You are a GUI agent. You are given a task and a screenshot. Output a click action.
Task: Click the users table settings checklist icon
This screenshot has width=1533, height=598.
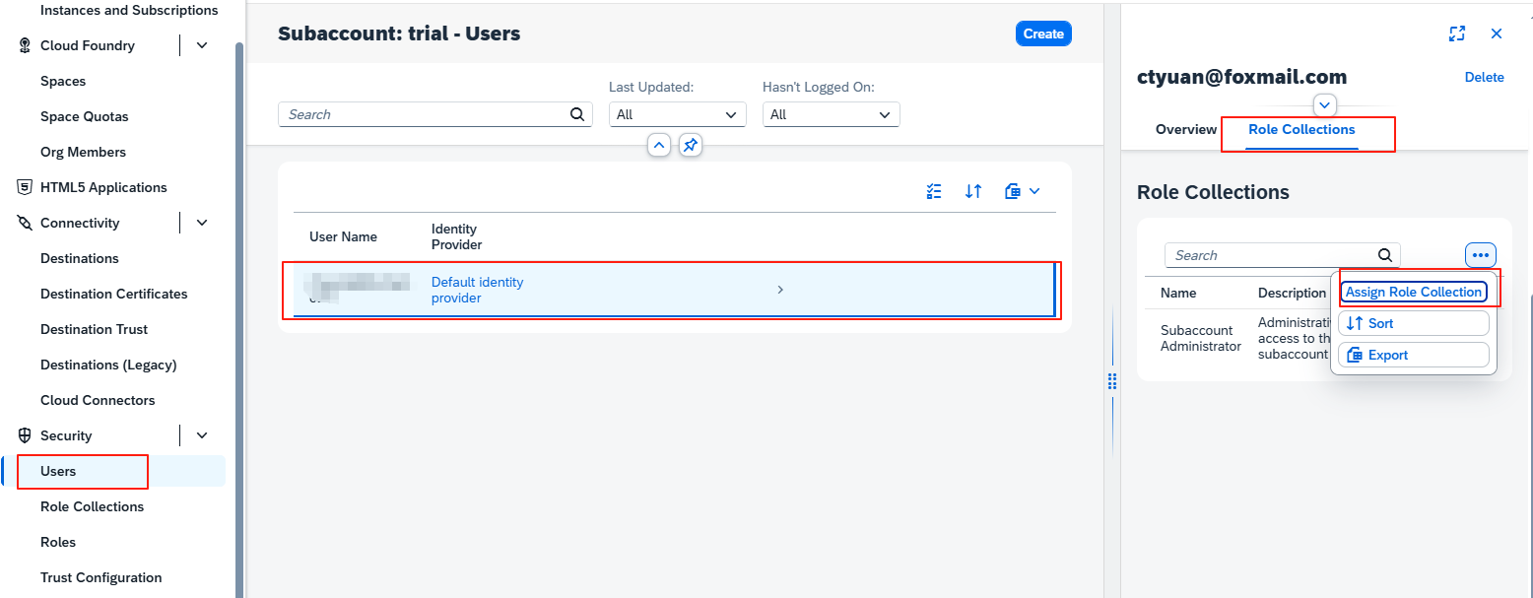pos(934,191)
